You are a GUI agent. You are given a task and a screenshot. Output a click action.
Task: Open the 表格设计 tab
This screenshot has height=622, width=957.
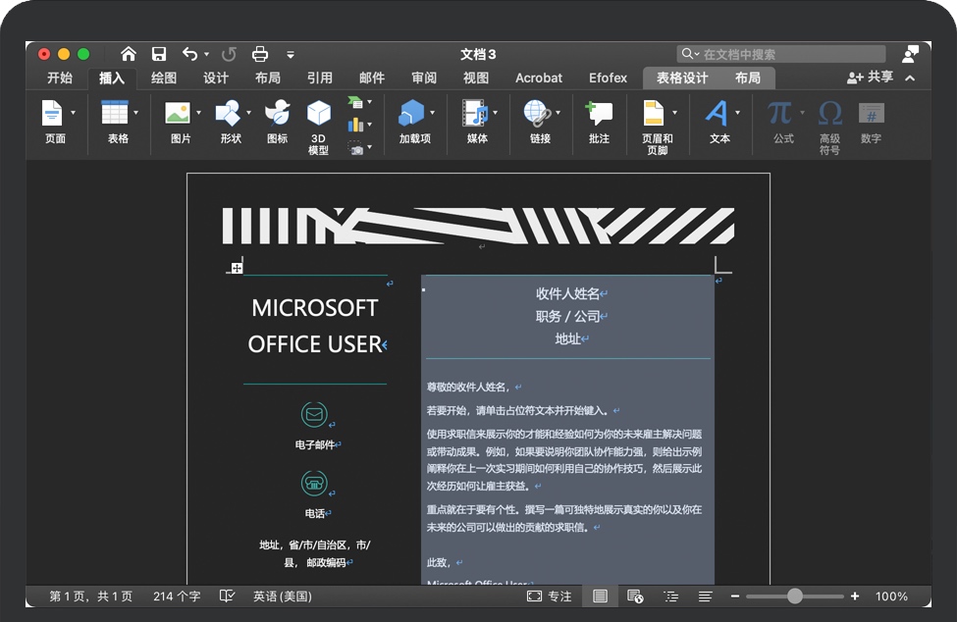pos(682,78)
